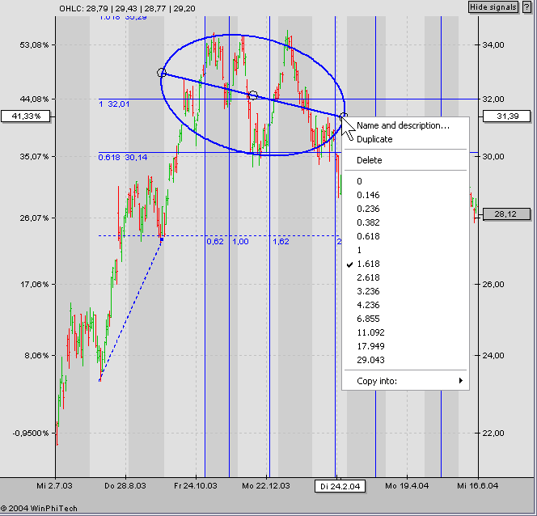Enable the 0.618 ratio level

(x=368, y=236)
